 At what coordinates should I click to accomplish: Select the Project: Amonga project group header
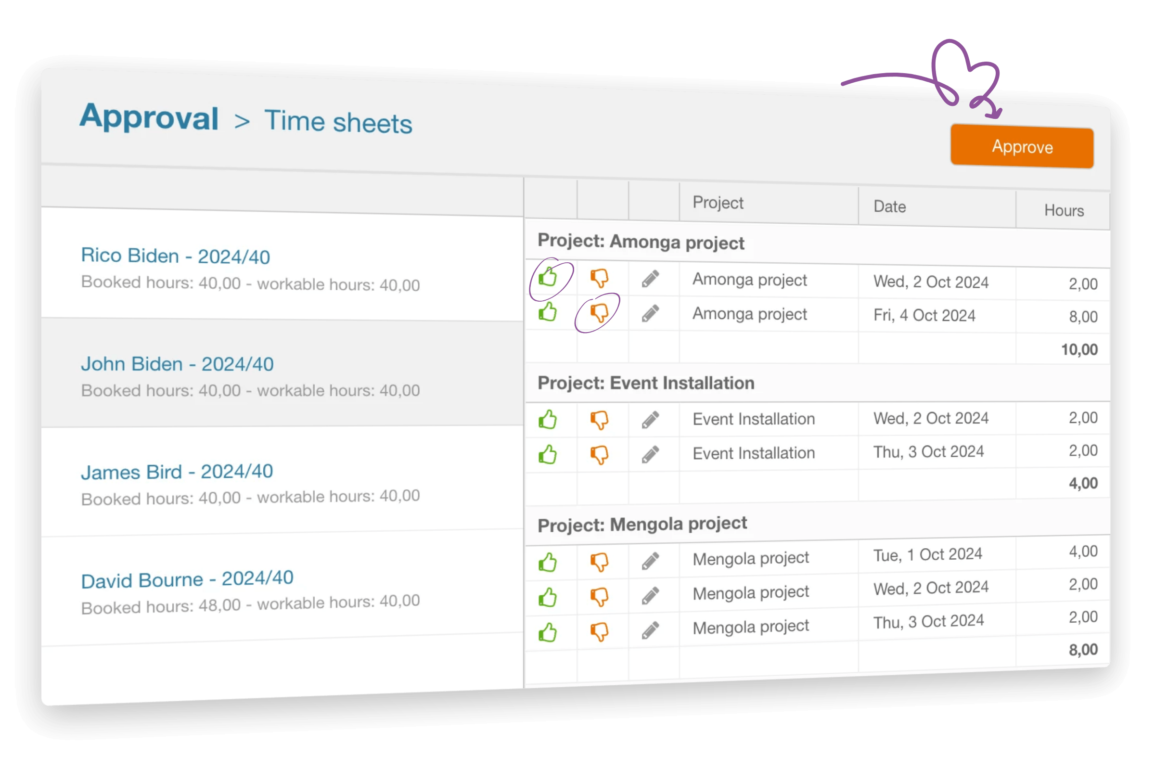pyautogui.click(x=641, y=242)
